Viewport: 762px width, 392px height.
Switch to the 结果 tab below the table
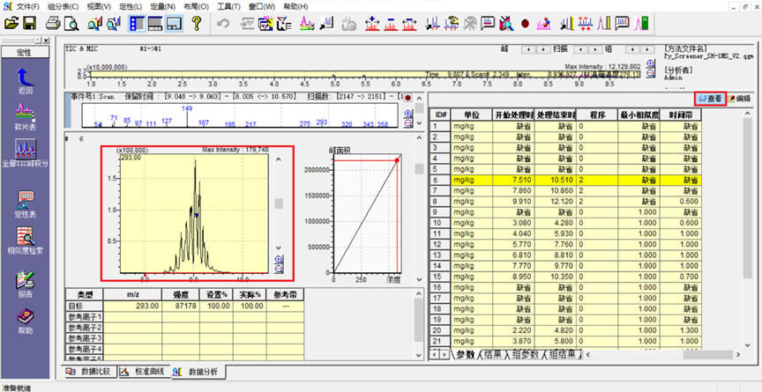point(495,354)
